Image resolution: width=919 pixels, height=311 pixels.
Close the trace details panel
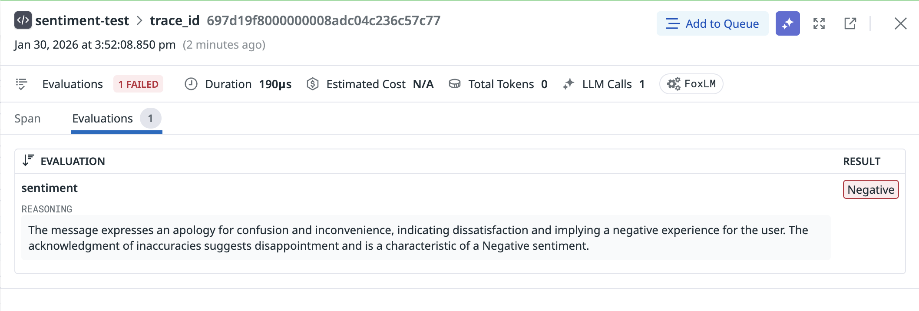pos(900,23)
